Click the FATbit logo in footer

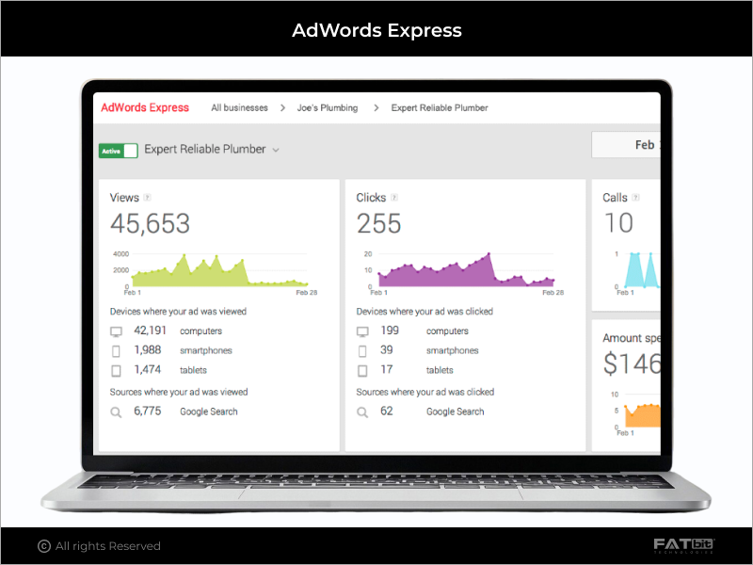pos(684,545)
